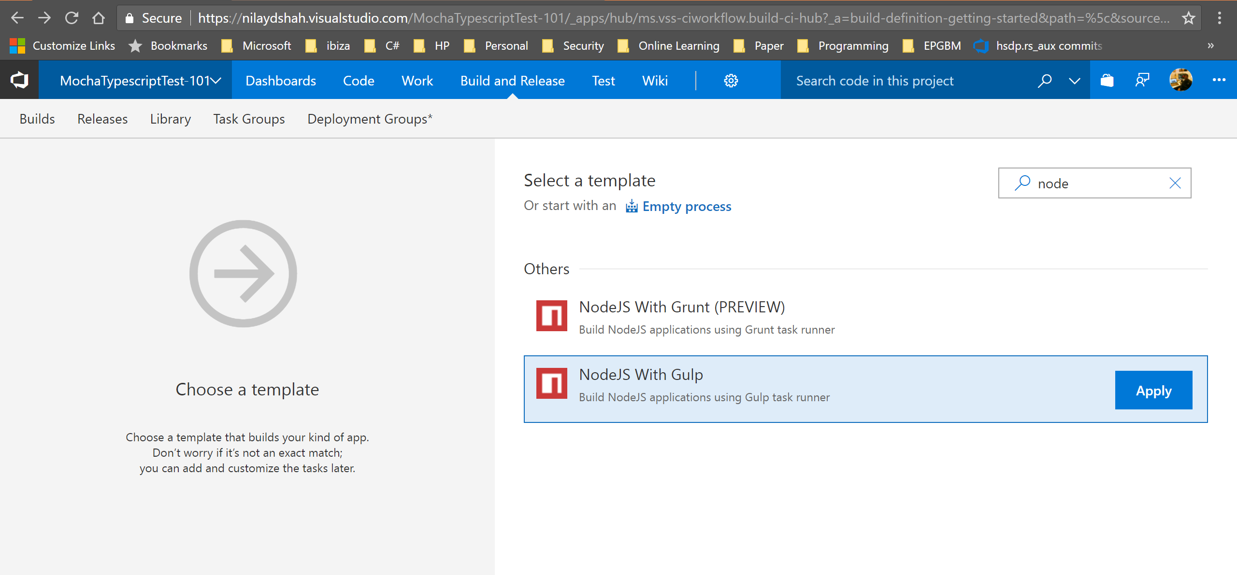This screenshot has height=575, width=1237.
Task: Click the Code navigation tab
Action: [358, 81]
